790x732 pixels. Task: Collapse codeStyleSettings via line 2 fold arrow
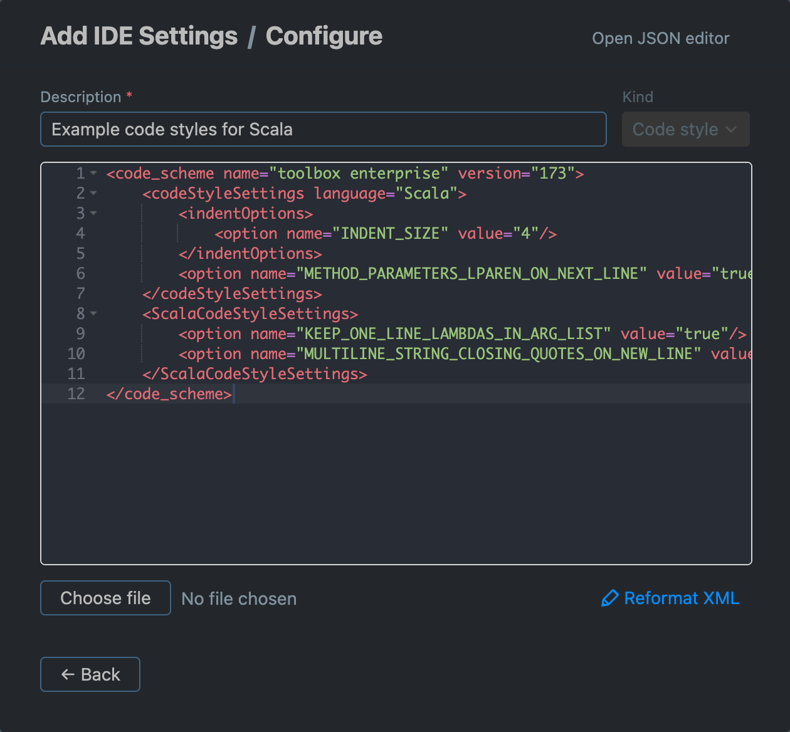pyautogui.click(x=93, y=194)
